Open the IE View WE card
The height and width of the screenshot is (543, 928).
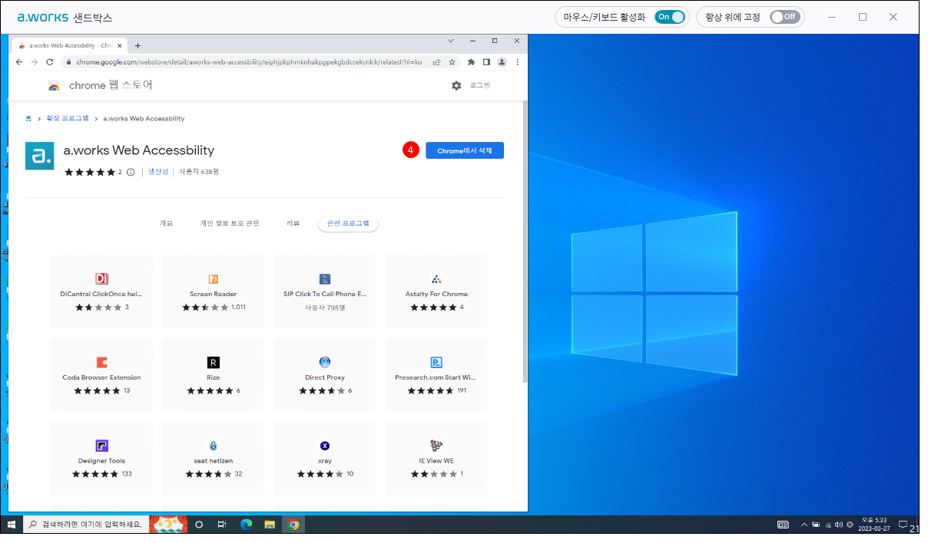click(x=436, y=459)
